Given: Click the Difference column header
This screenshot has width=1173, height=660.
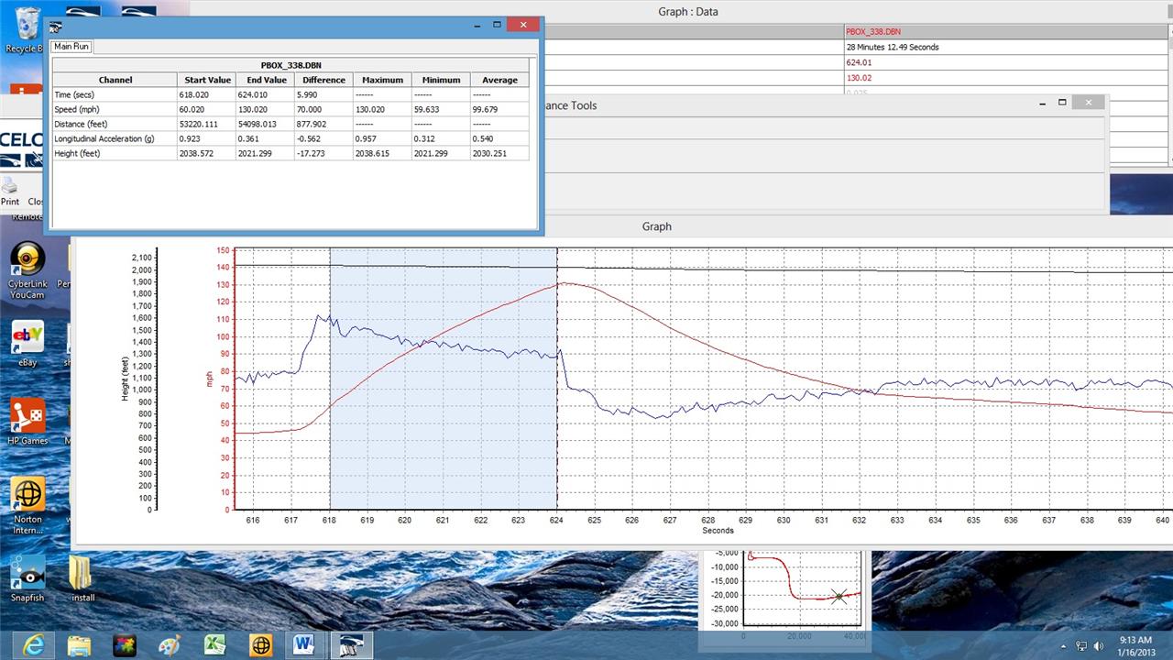Looking at the screenshot, I should [x=324, y=80].
